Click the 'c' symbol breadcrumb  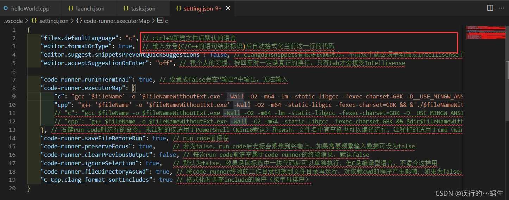click(163, 21)
